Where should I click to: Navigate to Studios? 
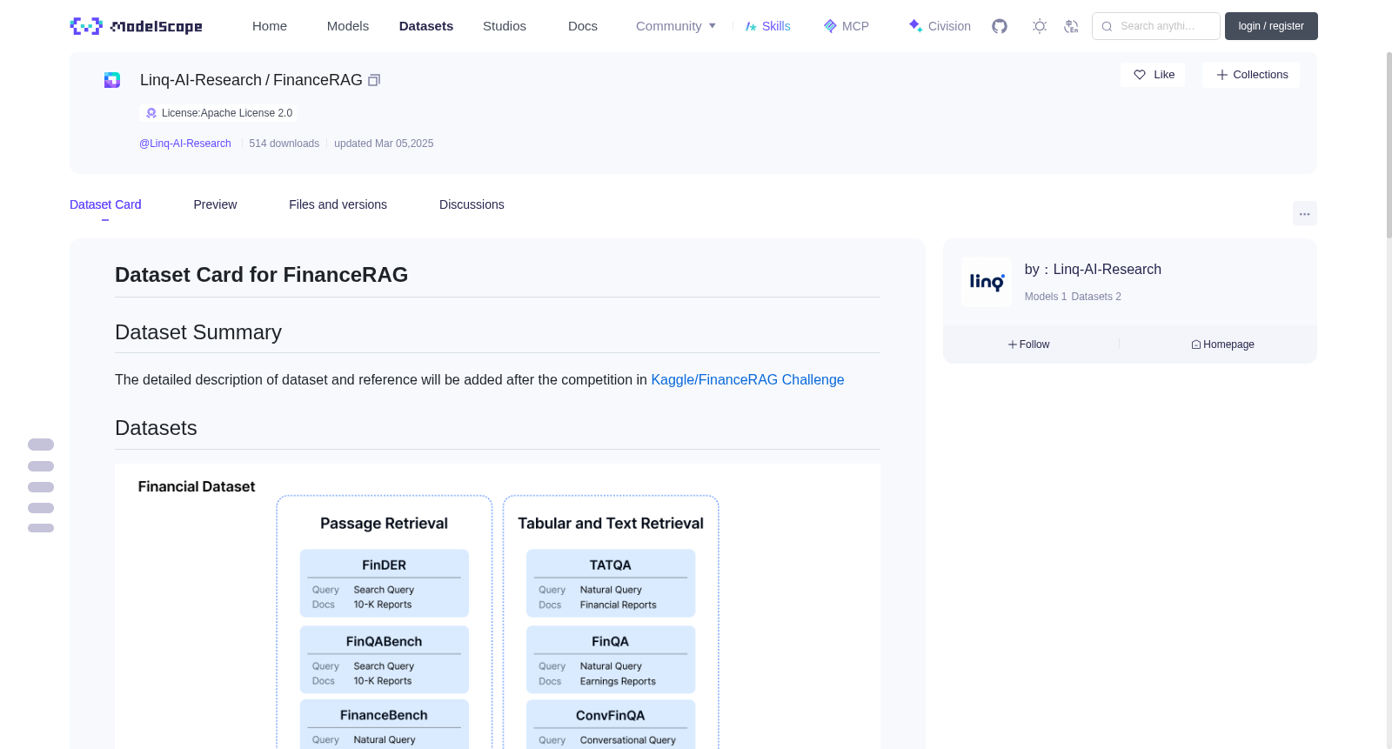pyautogui.click(x=505, y=26)
